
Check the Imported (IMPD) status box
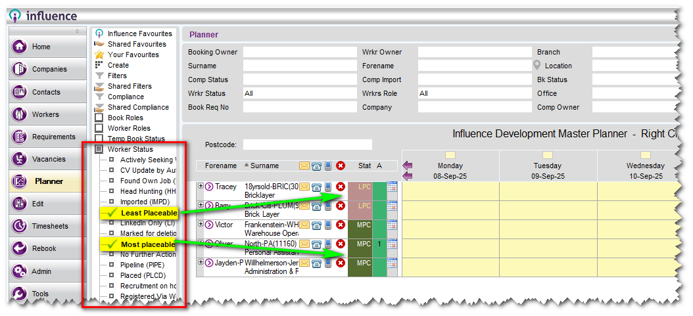pyautogui.click(x=112, y=202)
